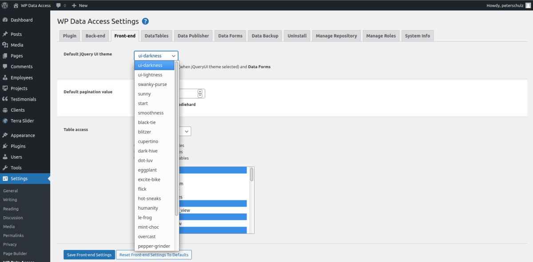
Task: Open the Table access dropdown arrow
Action: 187,131
